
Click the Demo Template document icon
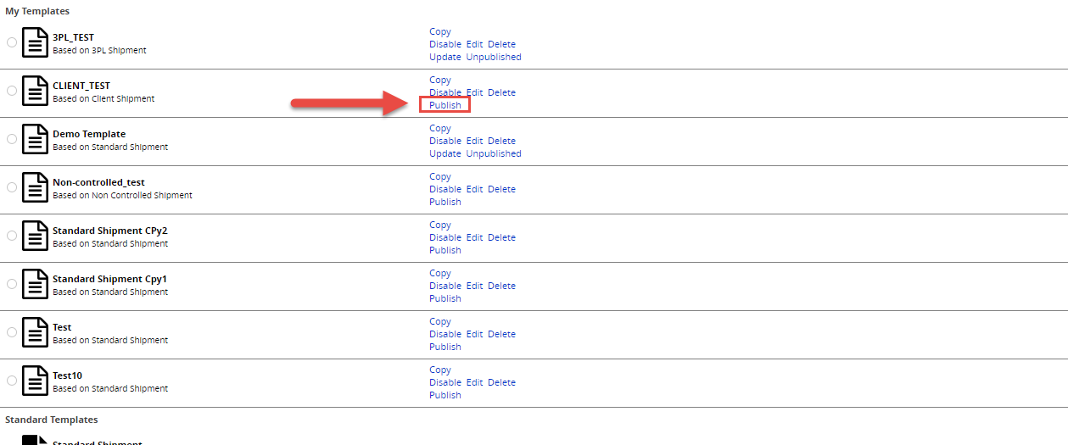tap(35, 139)
